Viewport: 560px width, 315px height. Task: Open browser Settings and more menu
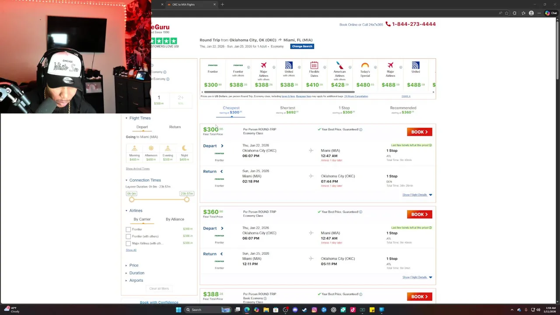click(539, 13)
